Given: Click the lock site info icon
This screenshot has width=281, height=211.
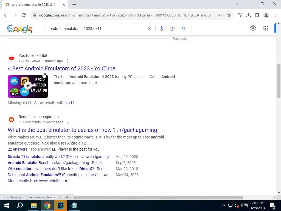Looking at the screenshot, I should click(x=35, y=15).
